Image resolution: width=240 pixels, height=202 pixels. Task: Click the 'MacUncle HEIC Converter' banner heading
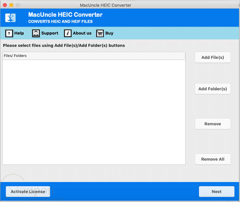pyautogui.click(x=65, y=15)
